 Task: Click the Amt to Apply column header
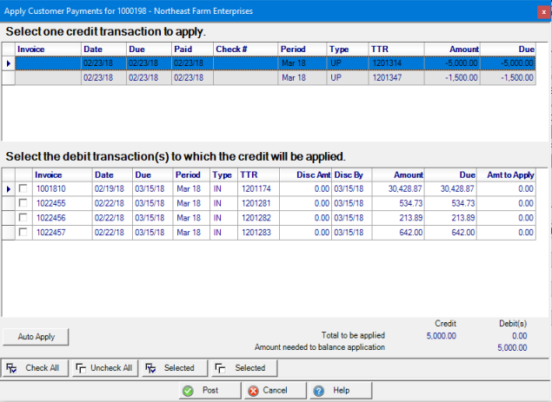tap(510, 175)
